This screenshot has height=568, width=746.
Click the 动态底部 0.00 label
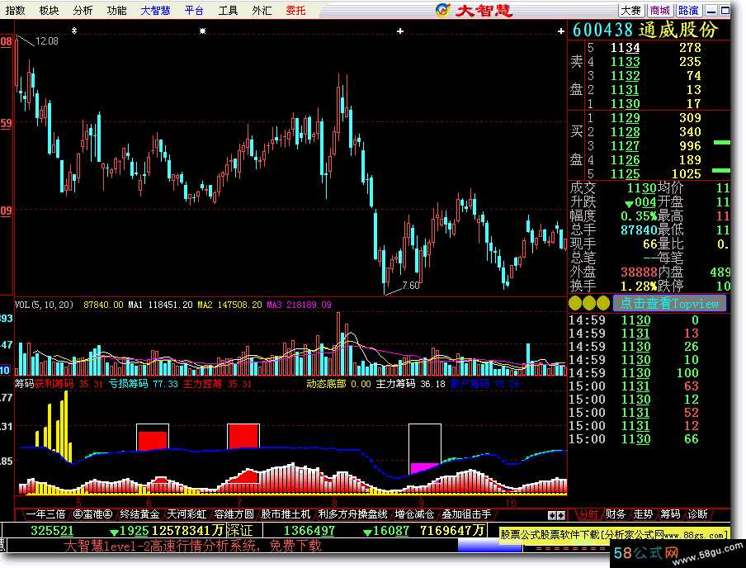pyautogui.click(x=338, y=384)
